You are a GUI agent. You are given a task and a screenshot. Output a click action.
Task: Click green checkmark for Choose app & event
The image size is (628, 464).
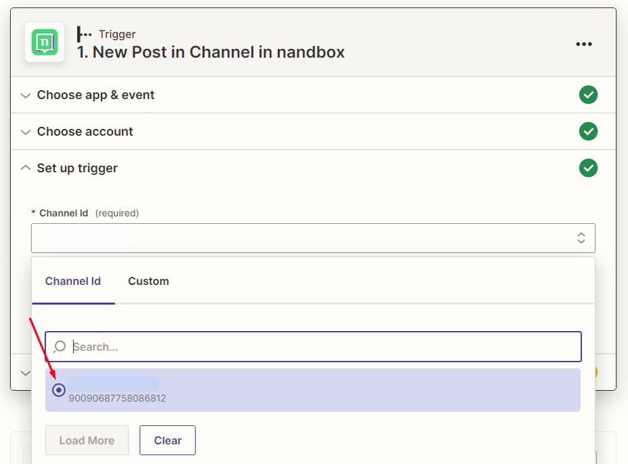pos(588,95)
